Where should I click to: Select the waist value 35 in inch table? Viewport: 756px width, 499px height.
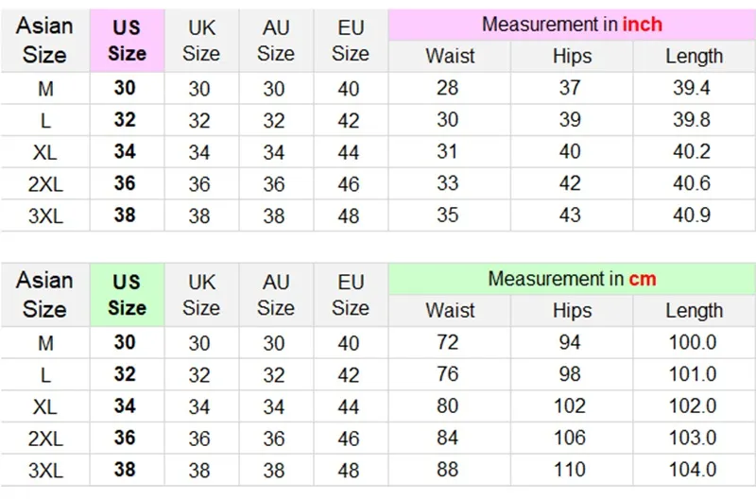point(447,215)
